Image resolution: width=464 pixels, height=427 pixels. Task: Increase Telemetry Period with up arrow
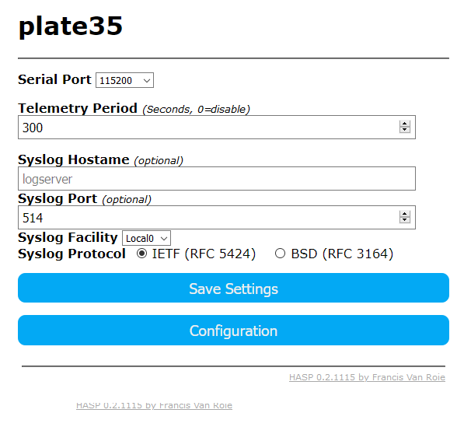point(404,124)
